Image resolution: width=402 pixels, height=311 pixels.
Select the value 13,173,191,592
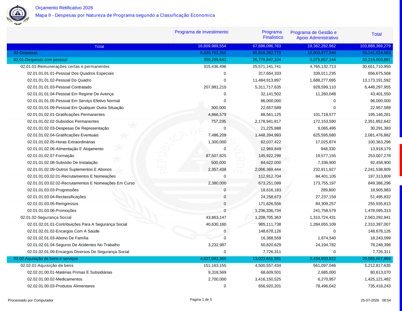pos(376,80)
